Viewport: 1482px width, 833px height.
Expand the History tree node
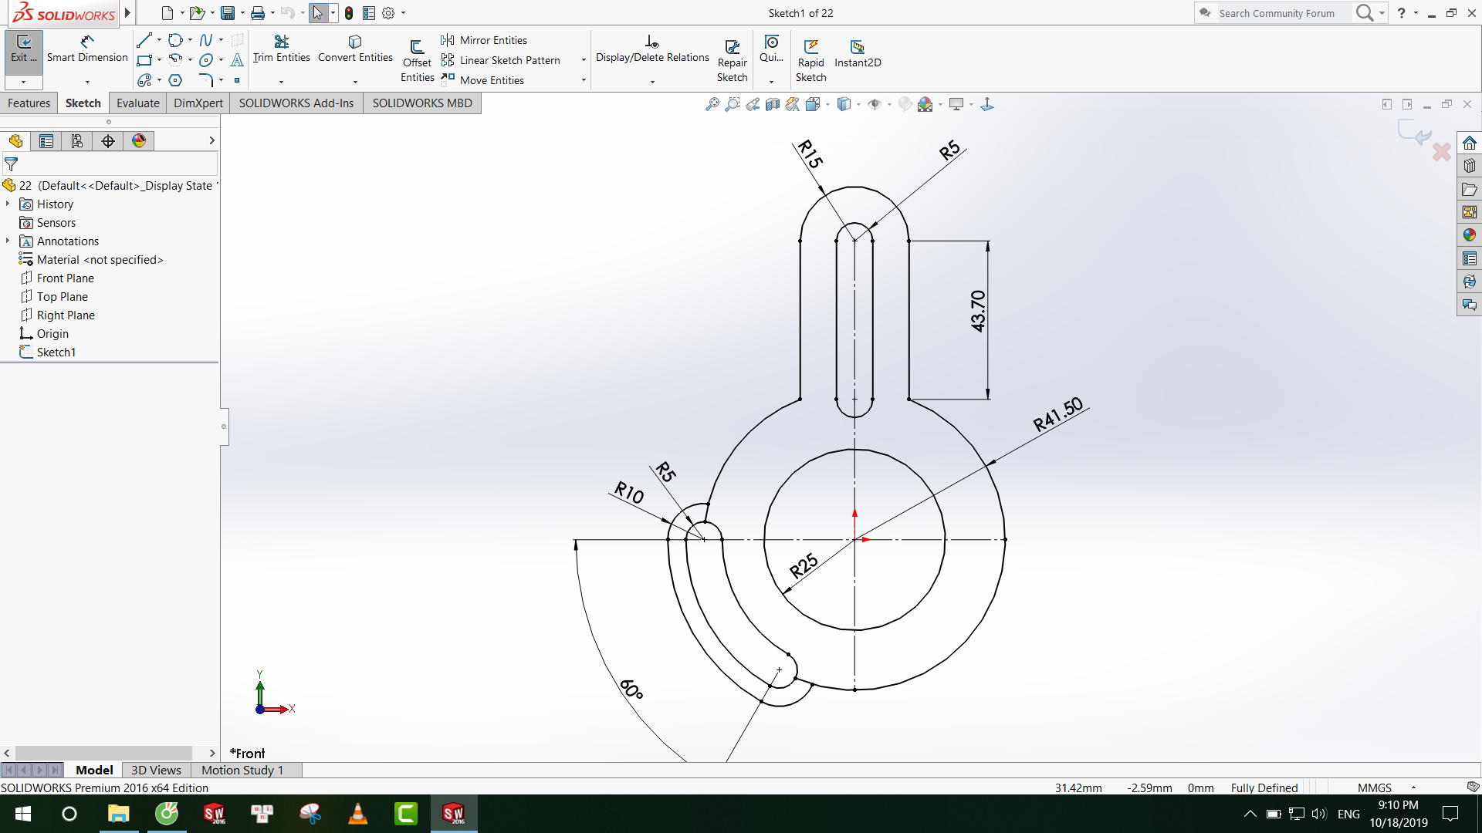click(x=8, y=204)
